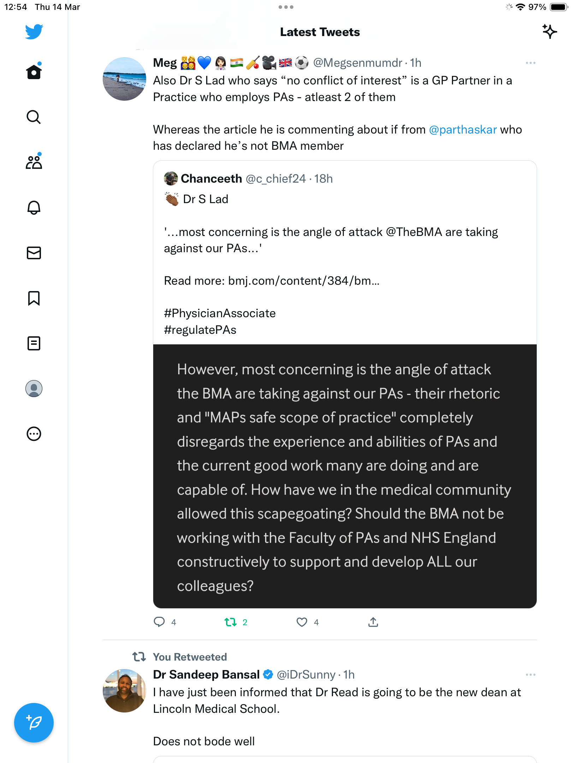The width and height of the screenshot is (572, 763).
Task: Open the More circle menu in sidebar
Action: click(34, 434)
